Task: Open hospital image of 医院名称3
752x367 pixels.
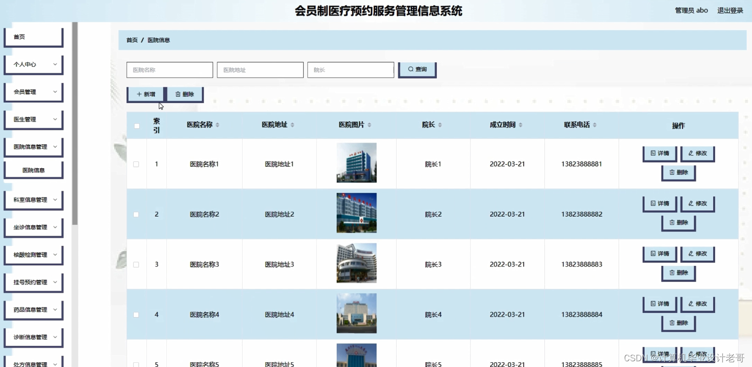Action: (356, 263)
